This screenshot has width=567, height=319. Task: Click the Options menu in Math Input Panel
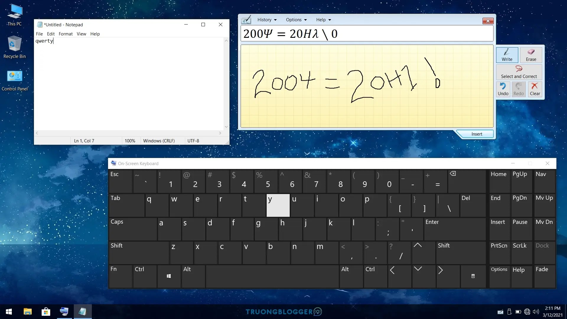click(294, 19)
